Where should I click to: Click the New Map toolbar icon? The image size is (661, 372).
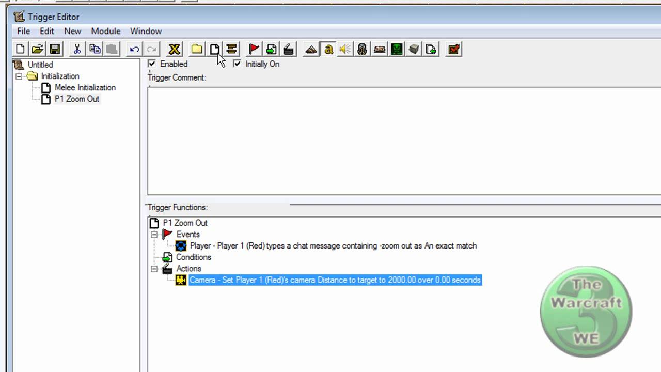coord(20,49)
